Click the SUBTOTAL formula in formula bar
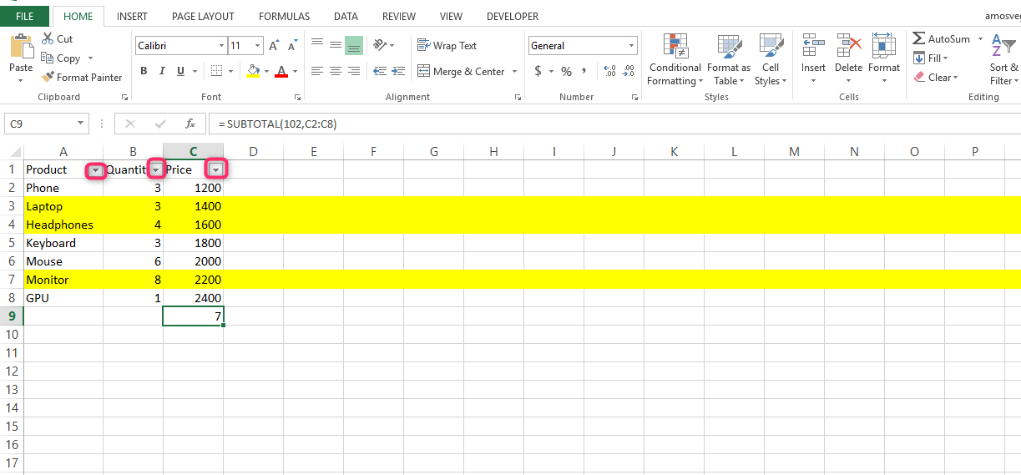This screenshot has height=475, width=1021. click(x=277, y=124)
